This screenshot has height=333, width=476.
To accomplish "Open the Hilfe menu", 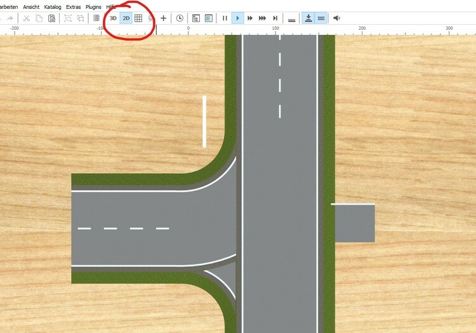I will 111,7.
